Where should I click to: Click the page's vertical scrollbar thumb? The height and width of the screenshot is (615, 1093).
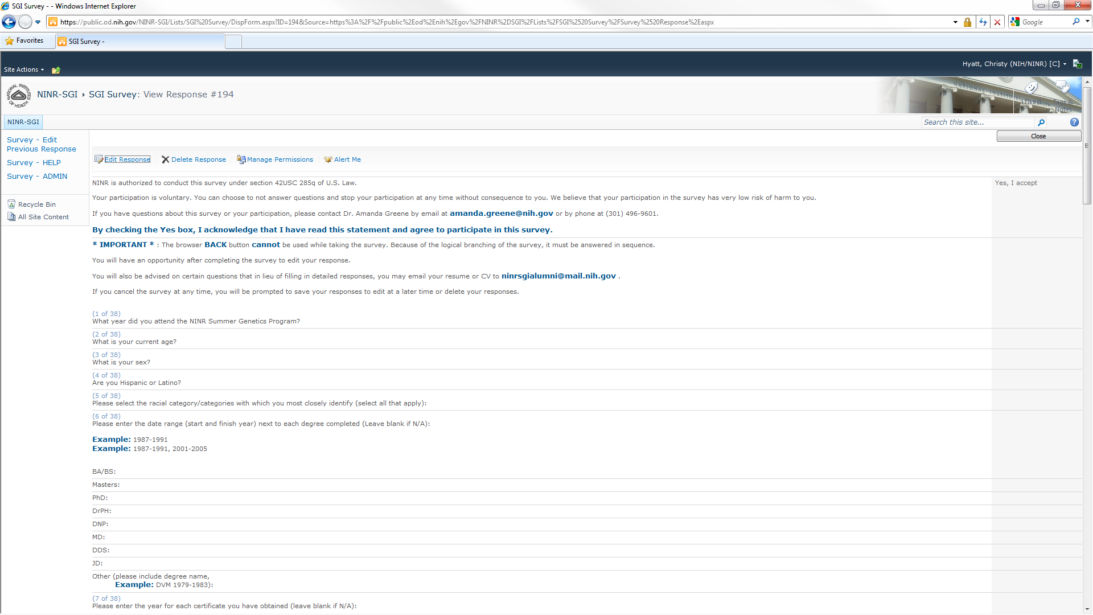pos(1087,145)
